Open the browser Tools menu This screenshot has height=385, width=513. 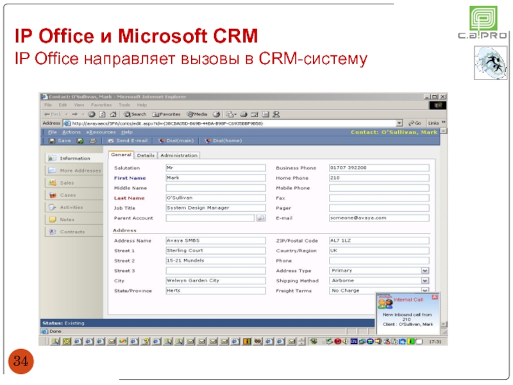124,105
